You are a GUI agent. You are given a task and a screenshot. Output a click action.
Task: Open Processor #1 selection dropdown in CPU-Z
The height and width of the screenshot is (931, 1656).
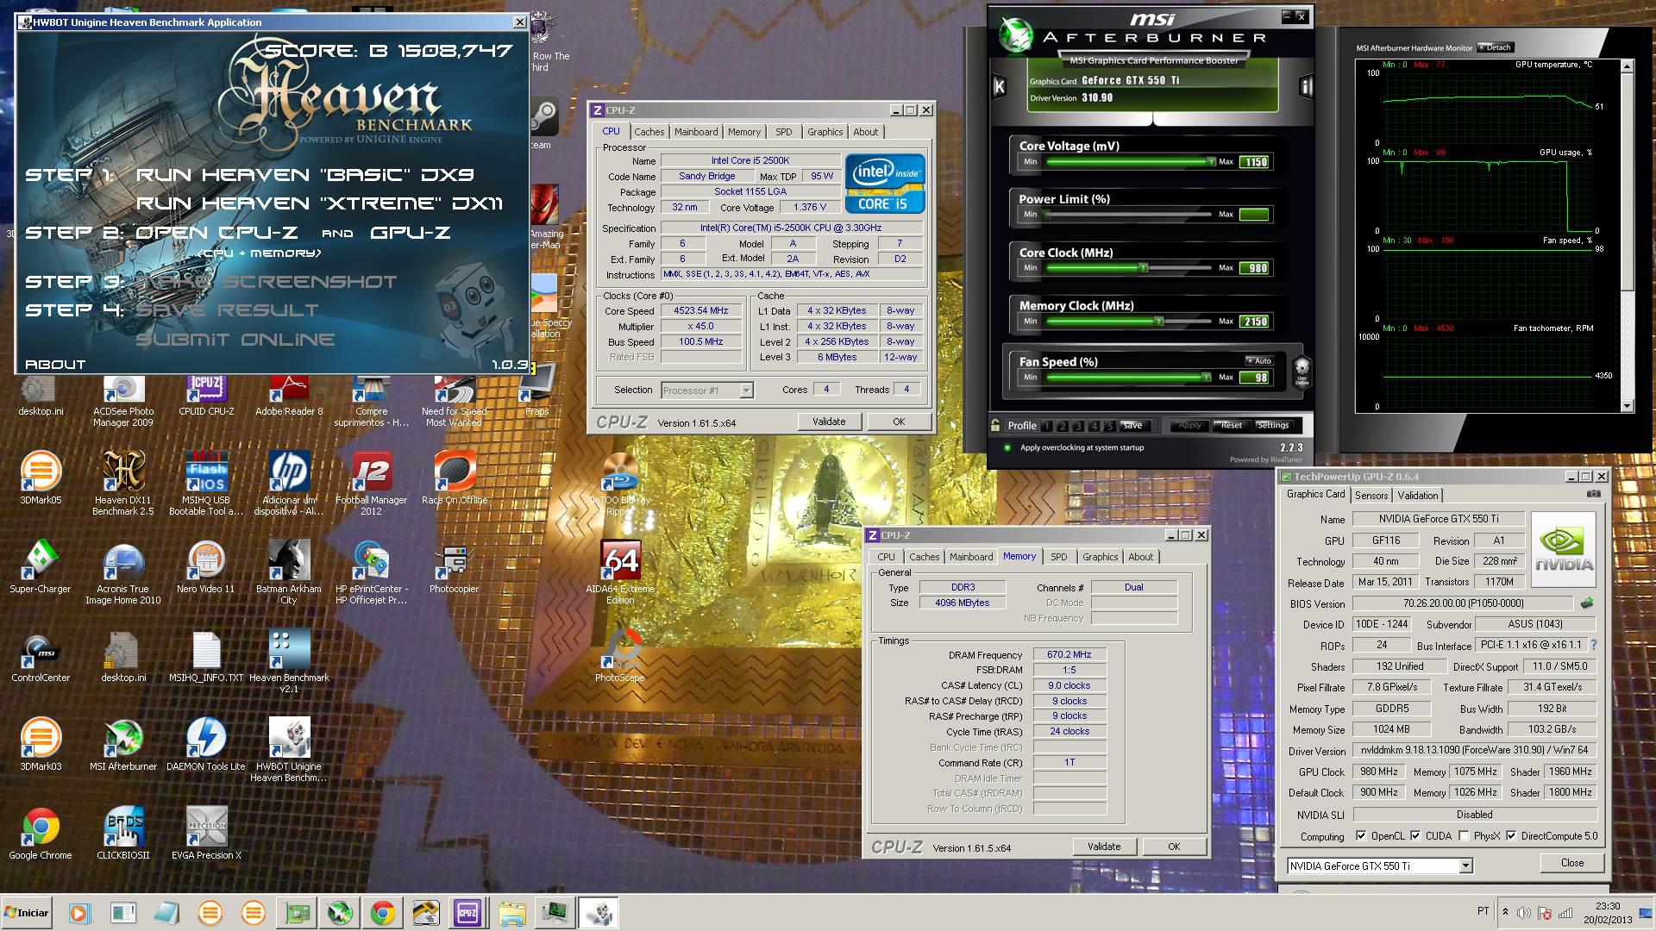746,391
